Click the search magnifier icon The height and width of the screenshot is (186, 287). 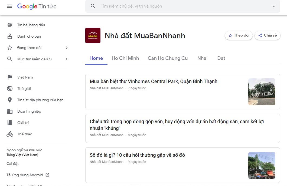tap(93, 6)
